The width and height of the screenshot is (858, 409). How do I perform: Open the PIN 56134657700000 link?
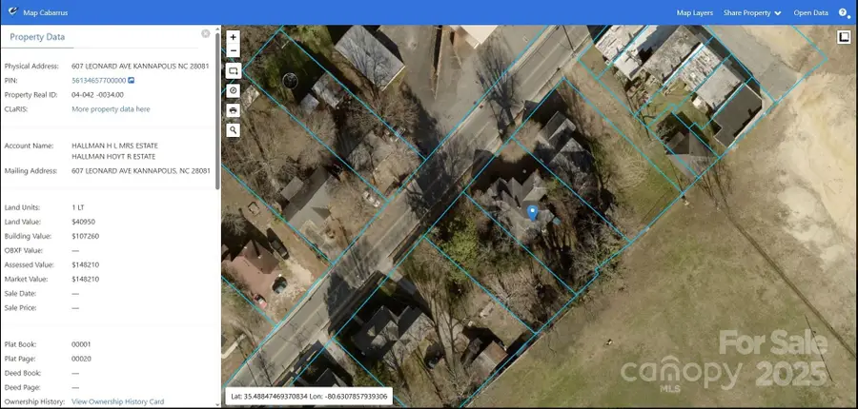(99, 80)
